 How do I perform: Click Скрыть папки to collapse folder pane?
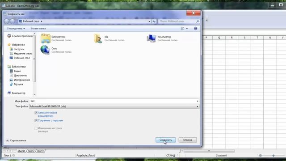pyautogui.click(x=16, y=140)
